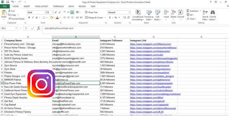This screenshot has width=229, height=116.
Task: Open Conditional Formatting menu
Action: click(138, 15)
